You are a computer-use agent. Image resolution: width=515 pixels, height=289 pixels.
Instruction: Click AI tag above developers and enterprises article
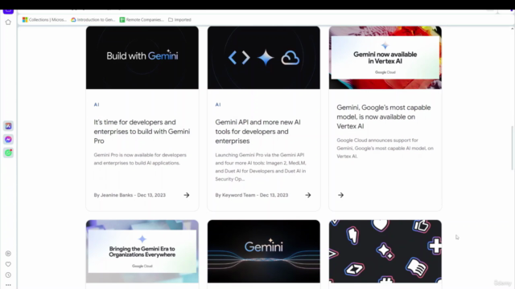coord(97,104)
